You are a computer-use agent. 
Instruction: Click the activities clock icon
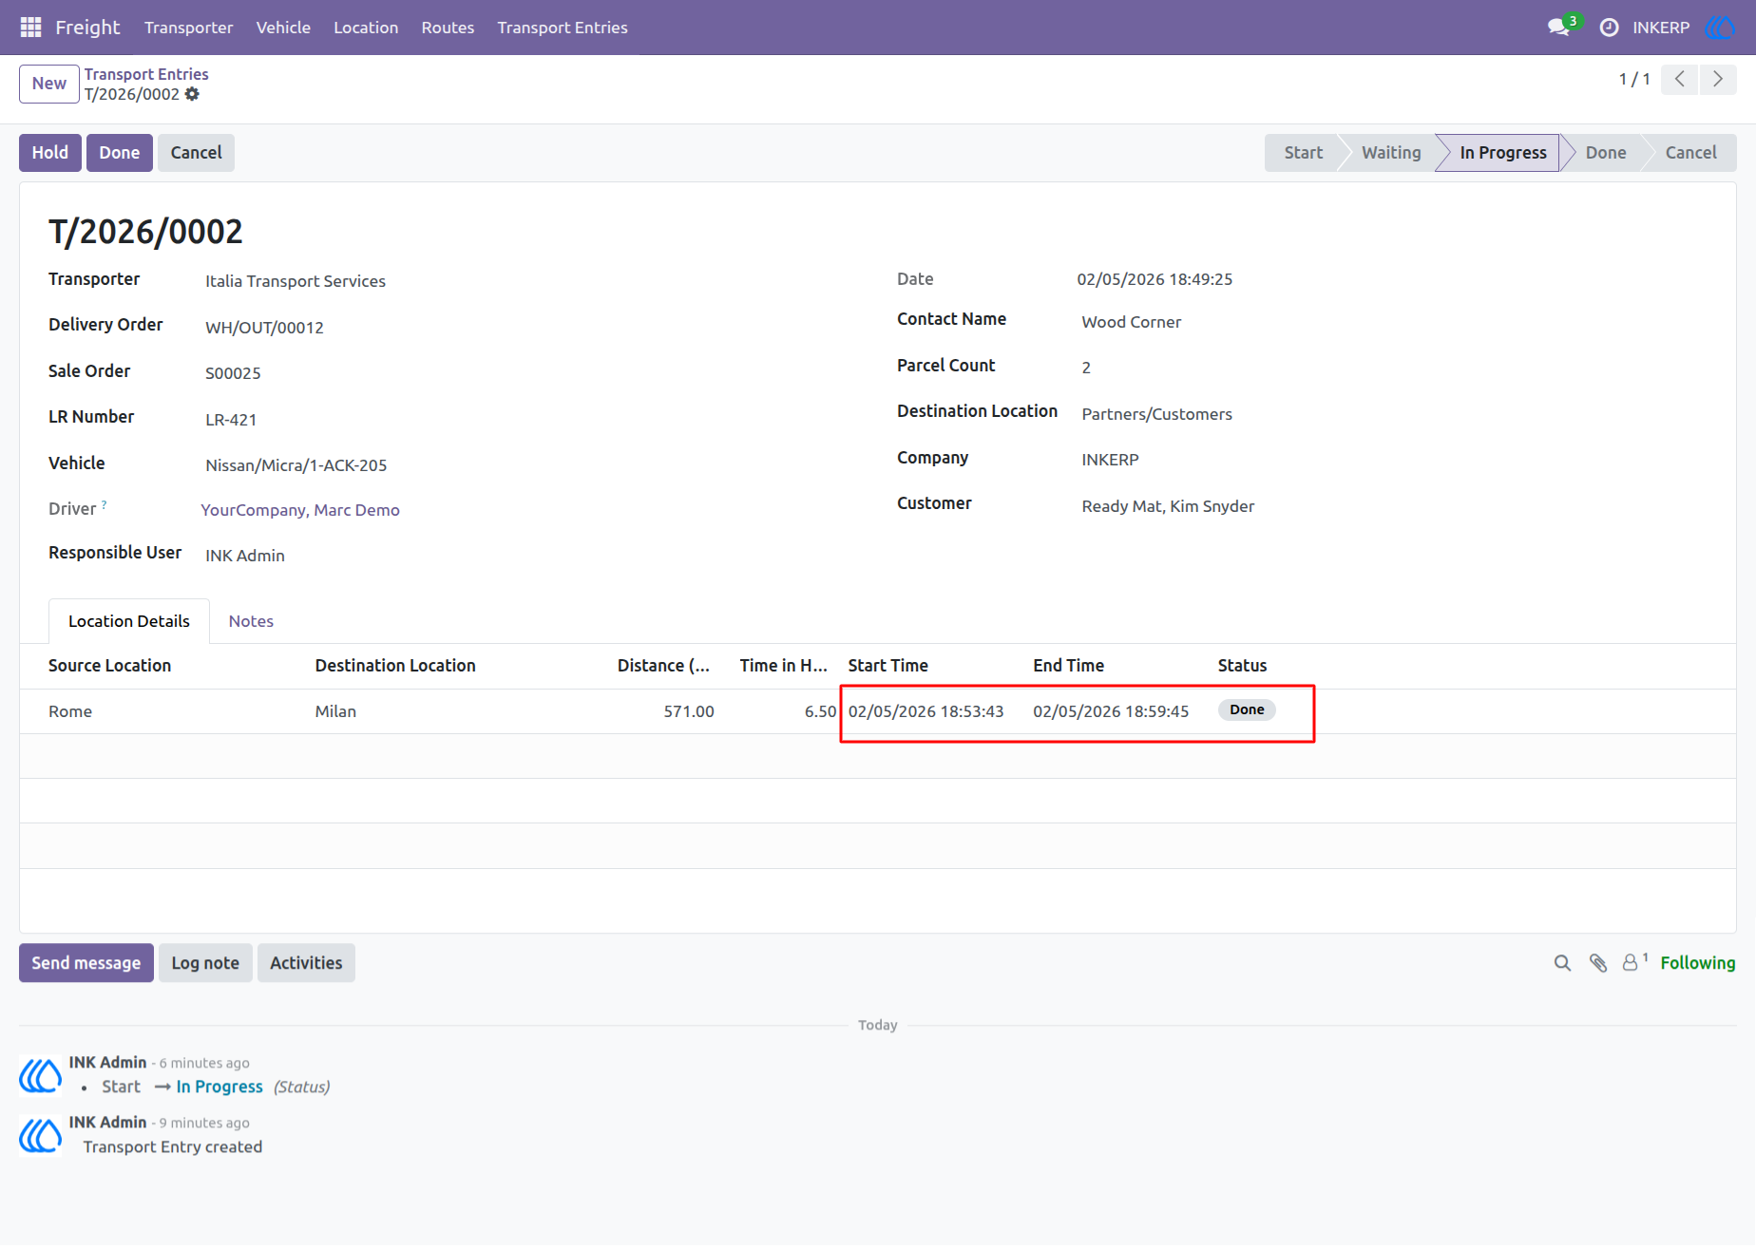(x=1609, y=28)
